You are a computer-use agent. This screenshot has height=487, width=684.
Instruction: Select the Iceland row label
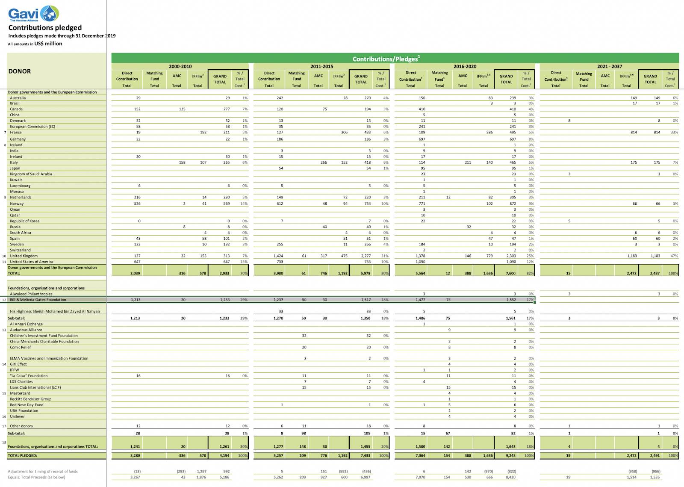(16, 145)
